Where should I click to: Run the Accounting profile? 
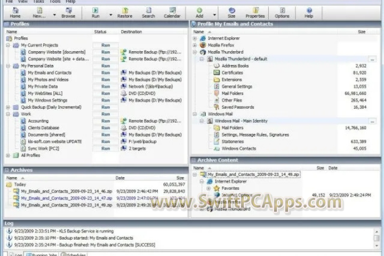tap(106, 121)
